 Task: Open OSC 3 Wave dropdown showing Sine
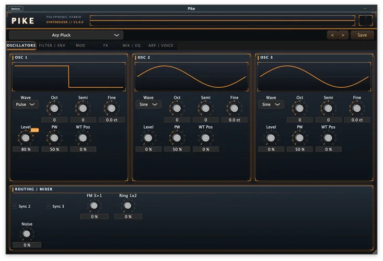point(271,104)
